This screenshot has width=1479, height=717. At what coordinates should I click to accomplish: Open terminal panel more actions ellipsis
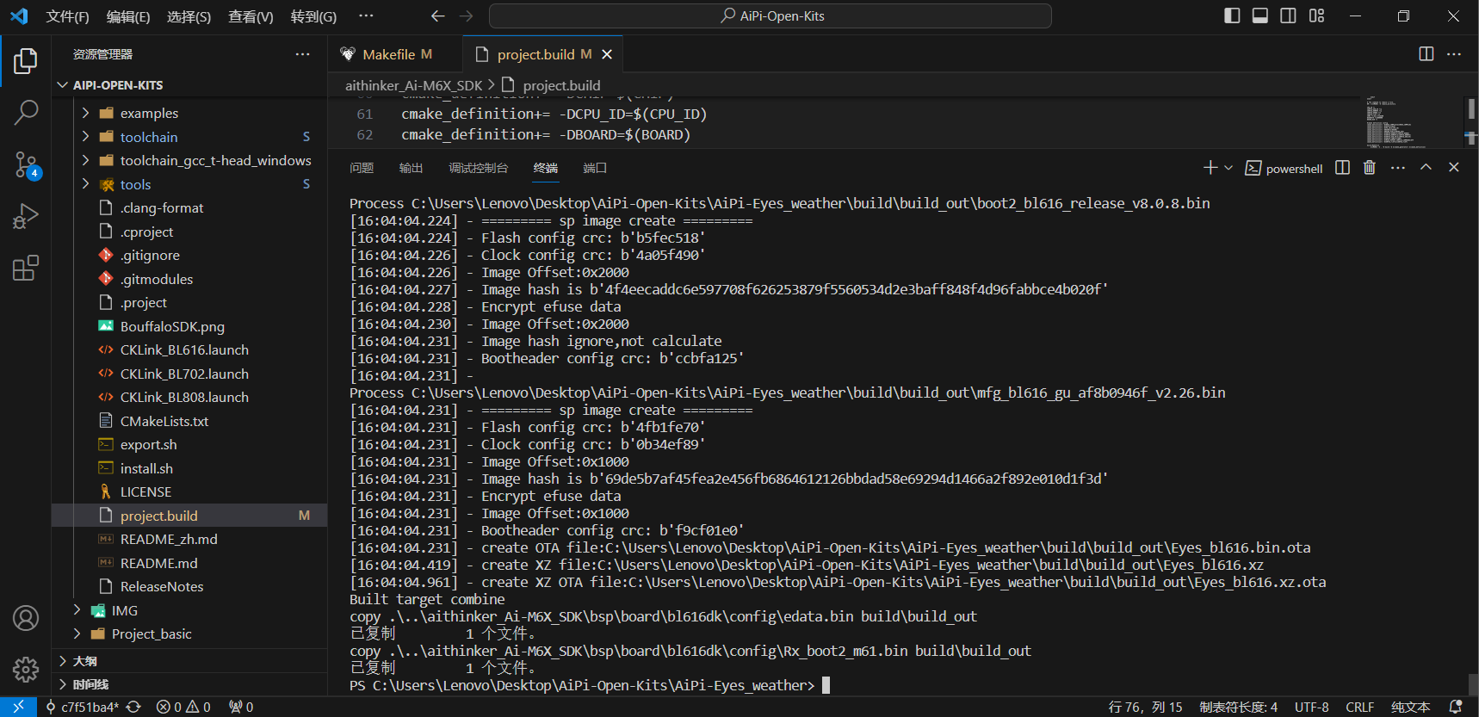(x=1398, y=168)
